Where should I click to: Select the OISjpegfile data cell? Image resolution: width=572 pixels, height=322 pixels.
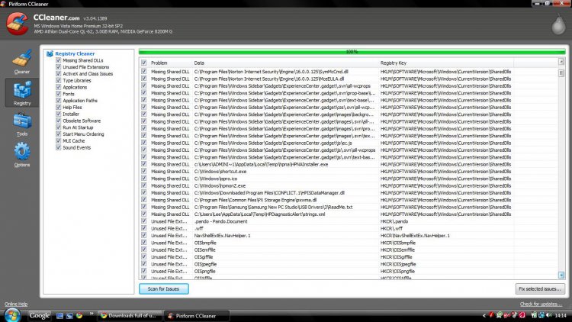click(205, 264)
